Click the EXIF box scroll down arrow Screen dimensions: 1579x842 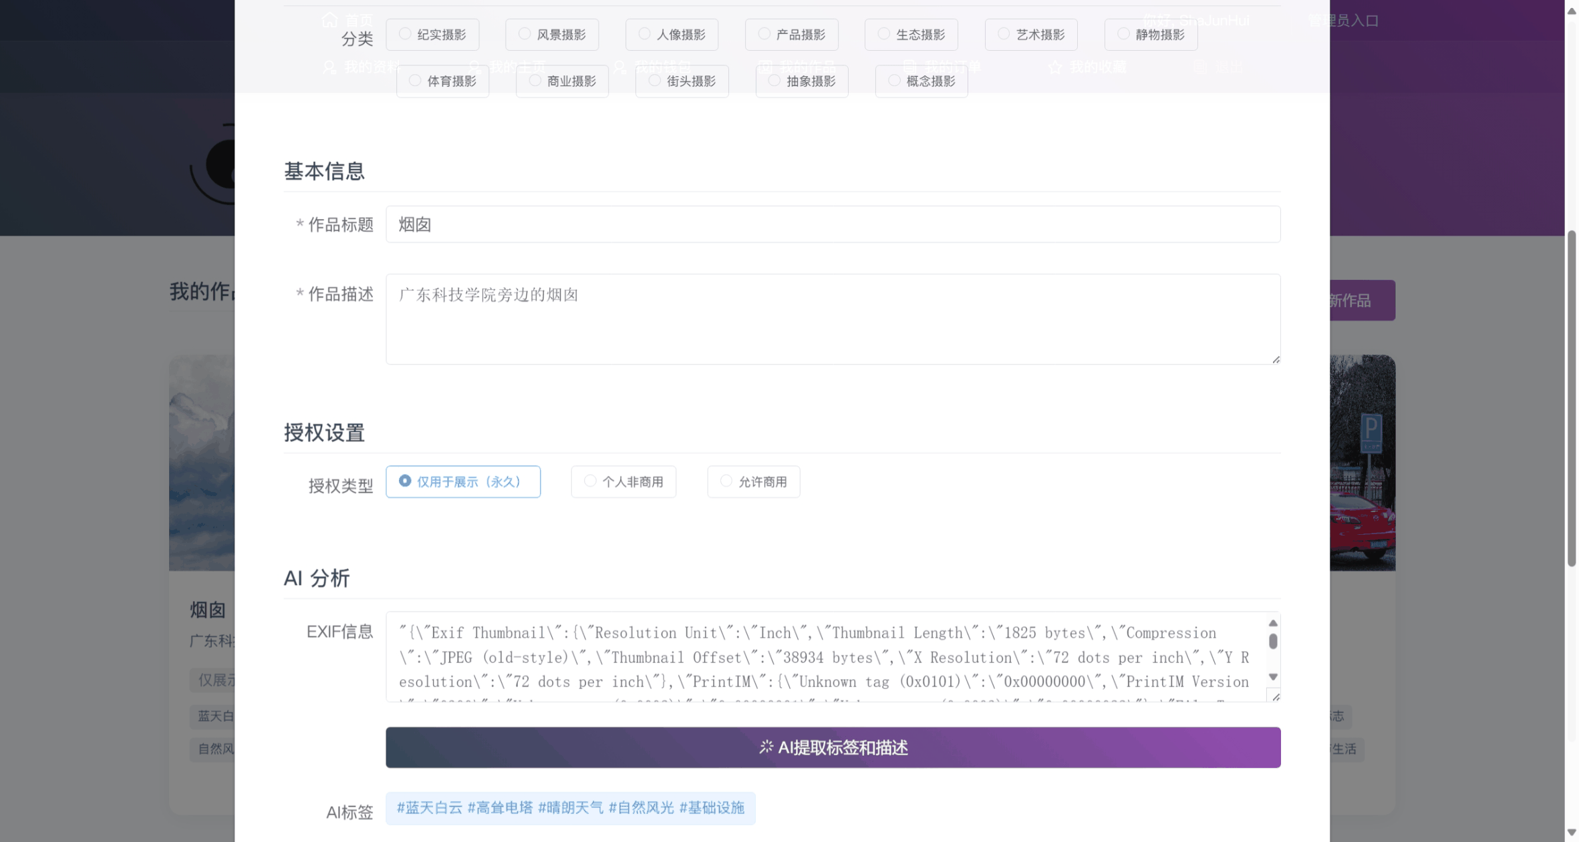pyautogui.click(x=1273, y=676)
